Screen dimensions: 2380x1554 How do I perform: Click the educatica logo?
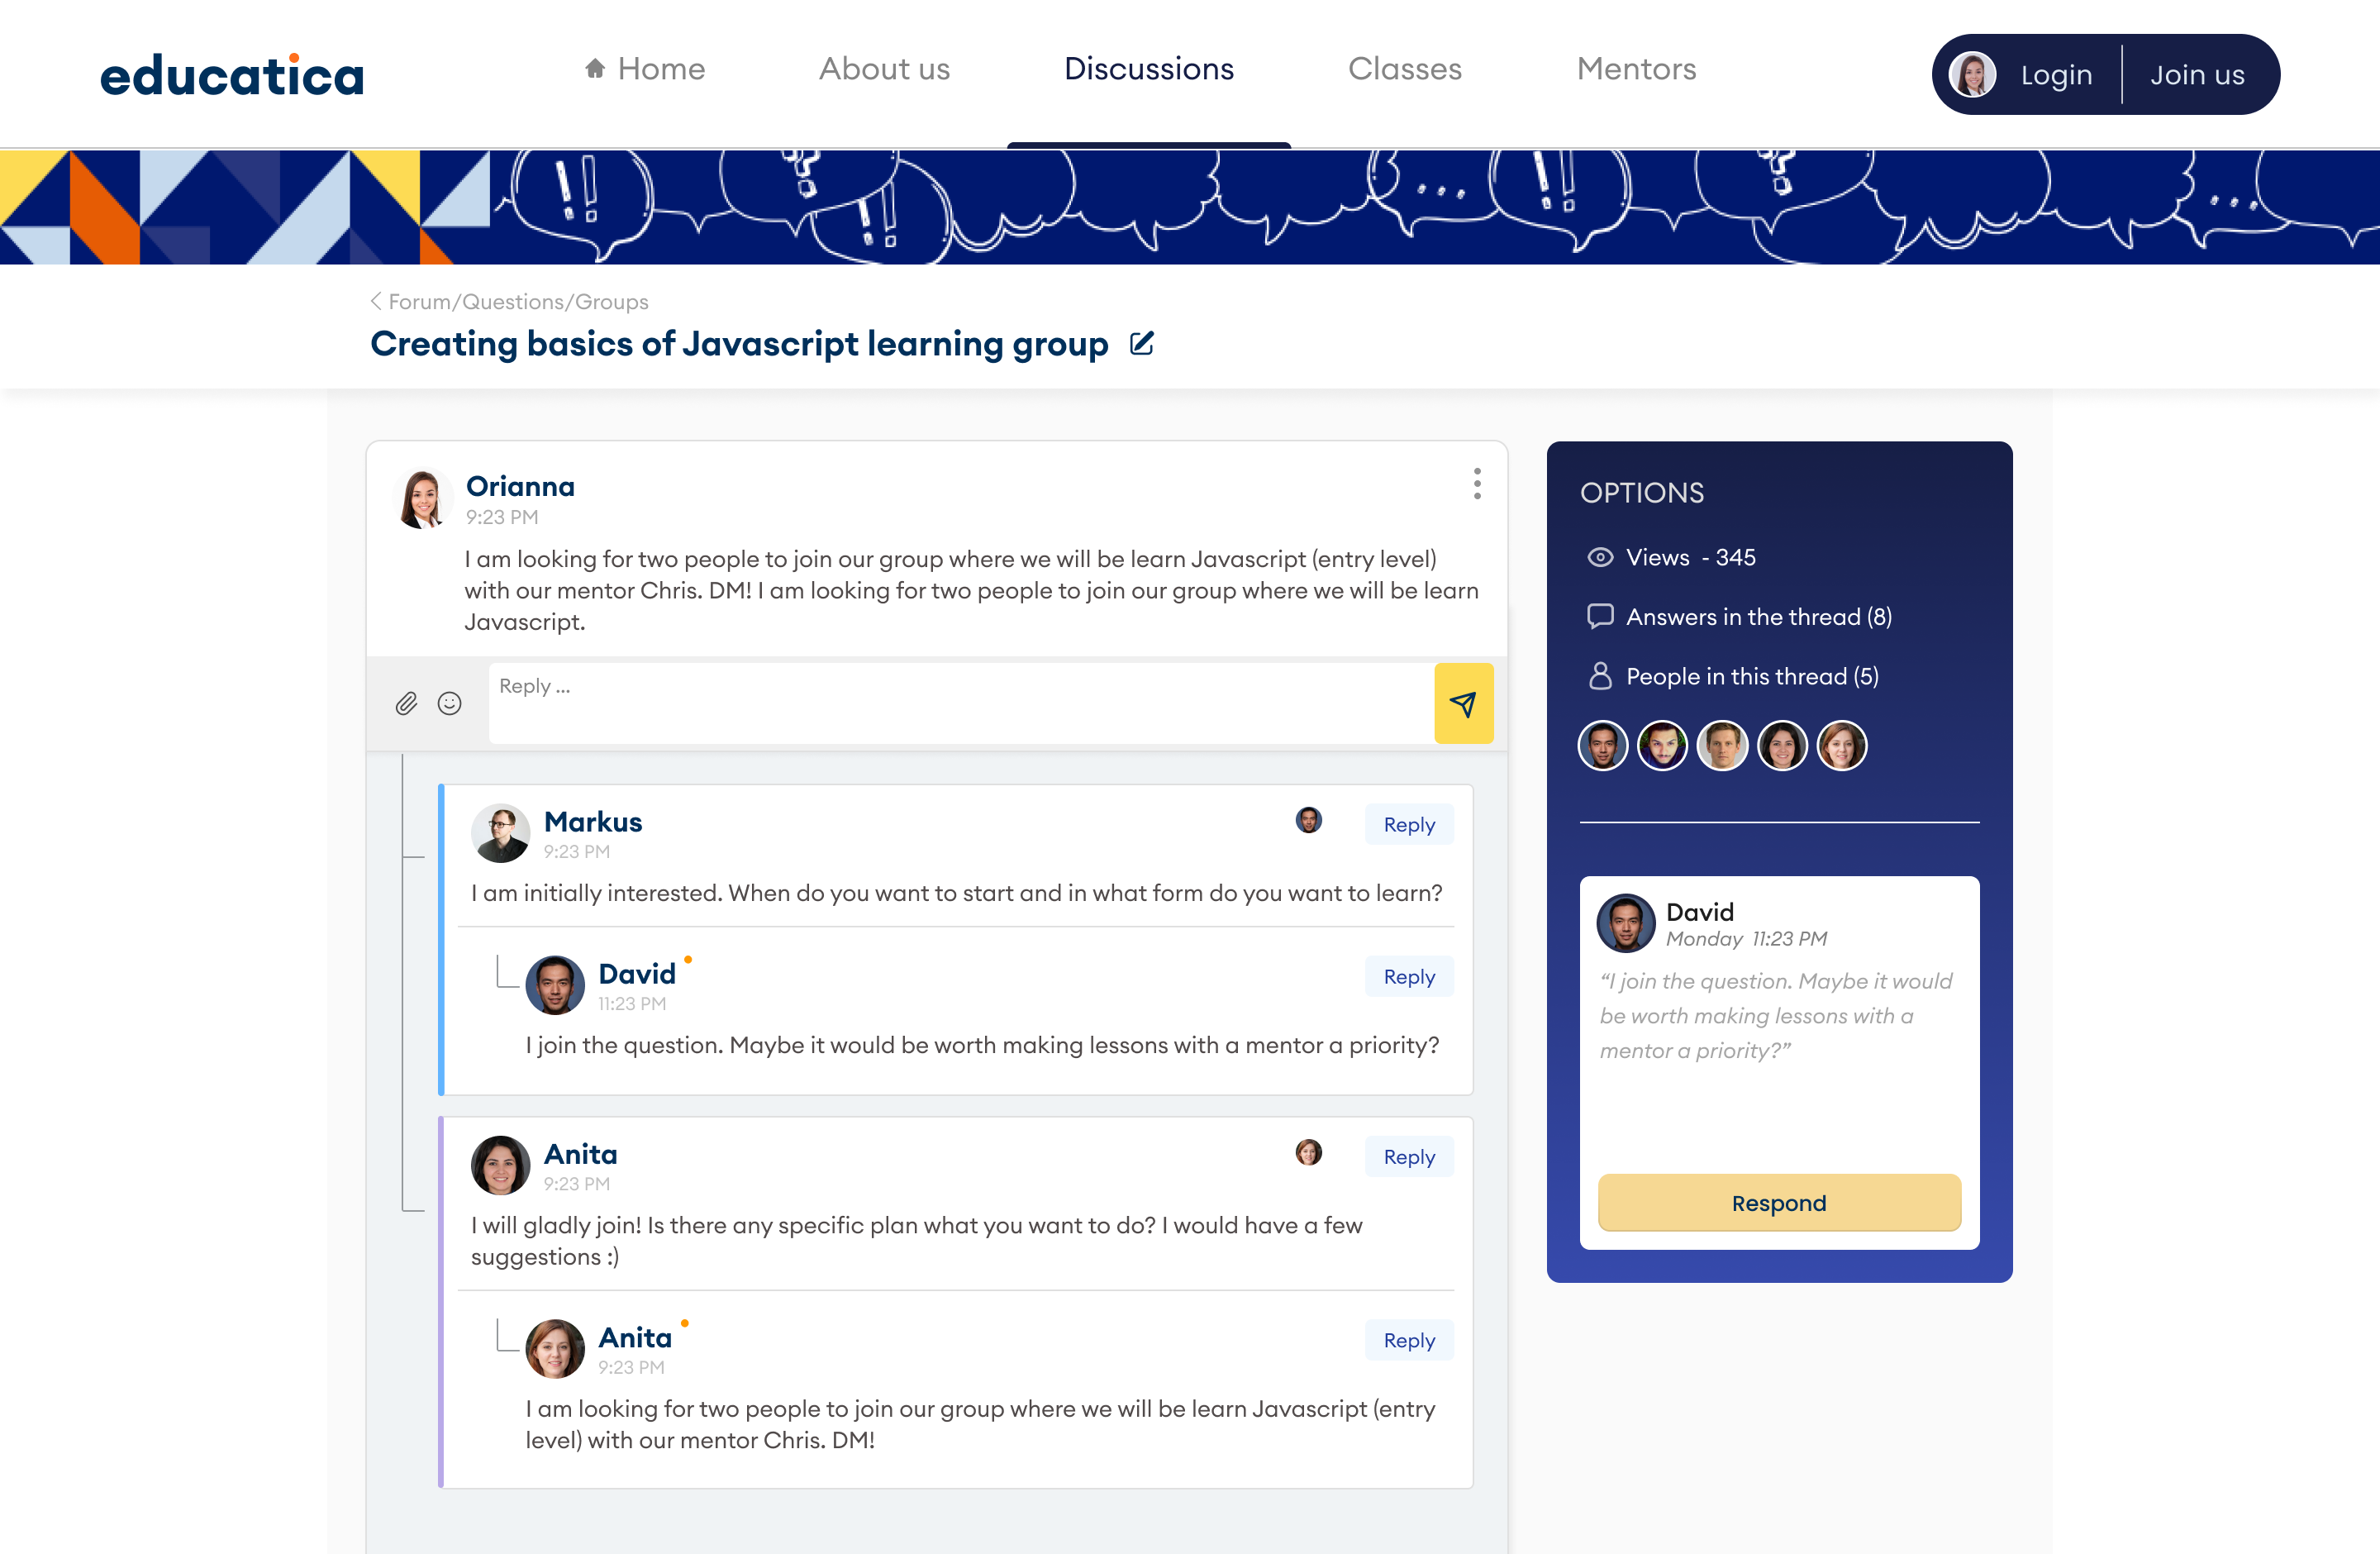(x=232, y=75)
